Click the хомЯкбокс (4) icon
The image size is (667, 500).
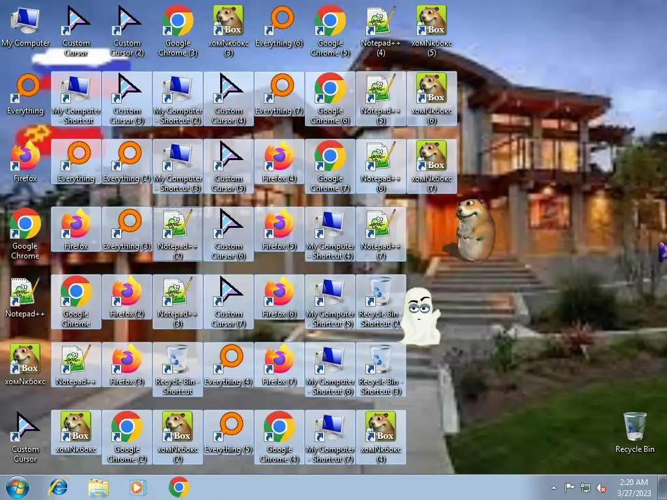tap(380, 437)
